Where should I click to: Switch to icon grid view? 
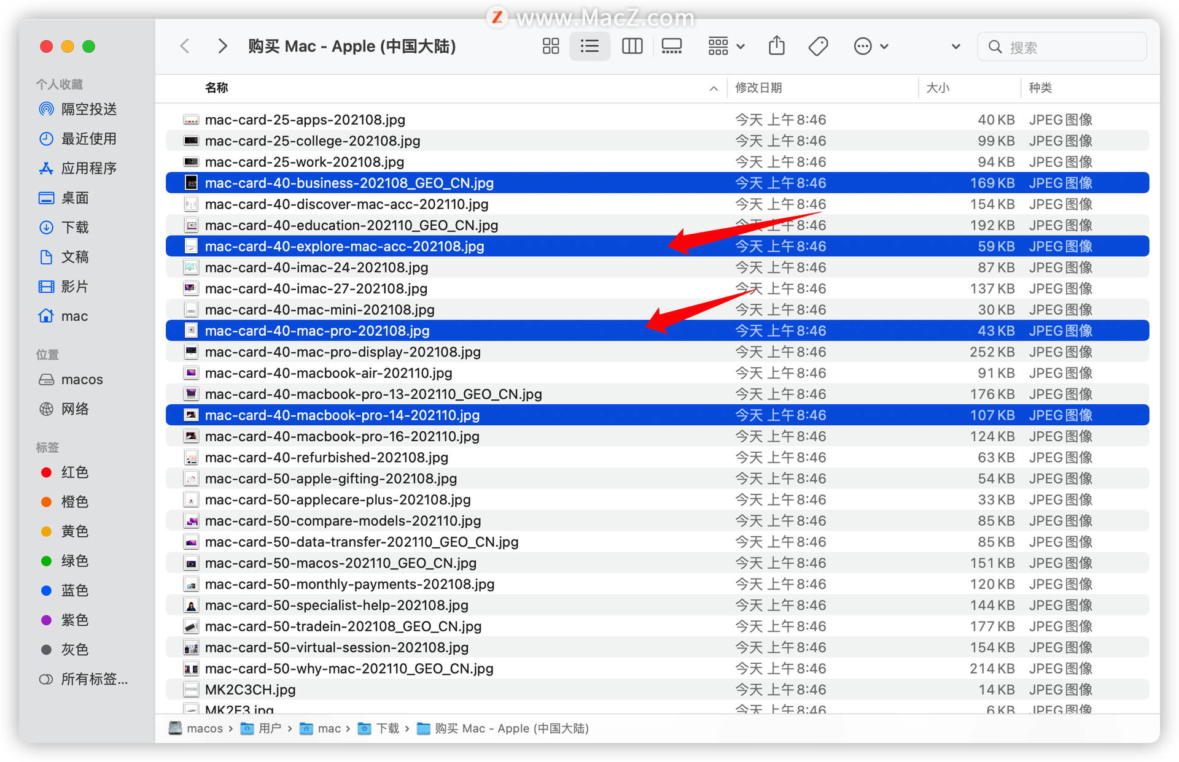click(x=551, y=46)
